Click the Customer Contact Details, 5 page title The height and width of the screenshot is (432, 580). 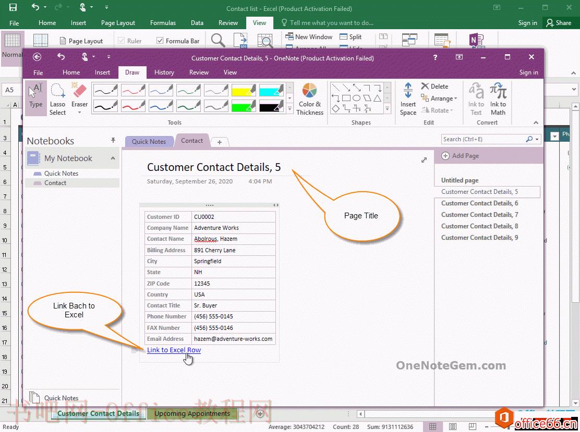tap(214, 167)
